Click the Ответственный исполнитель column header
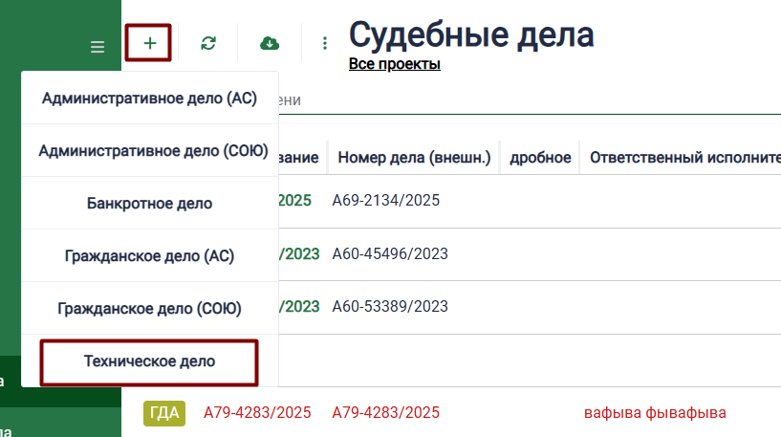The image size is (781, 437). (x=684, y=158)
